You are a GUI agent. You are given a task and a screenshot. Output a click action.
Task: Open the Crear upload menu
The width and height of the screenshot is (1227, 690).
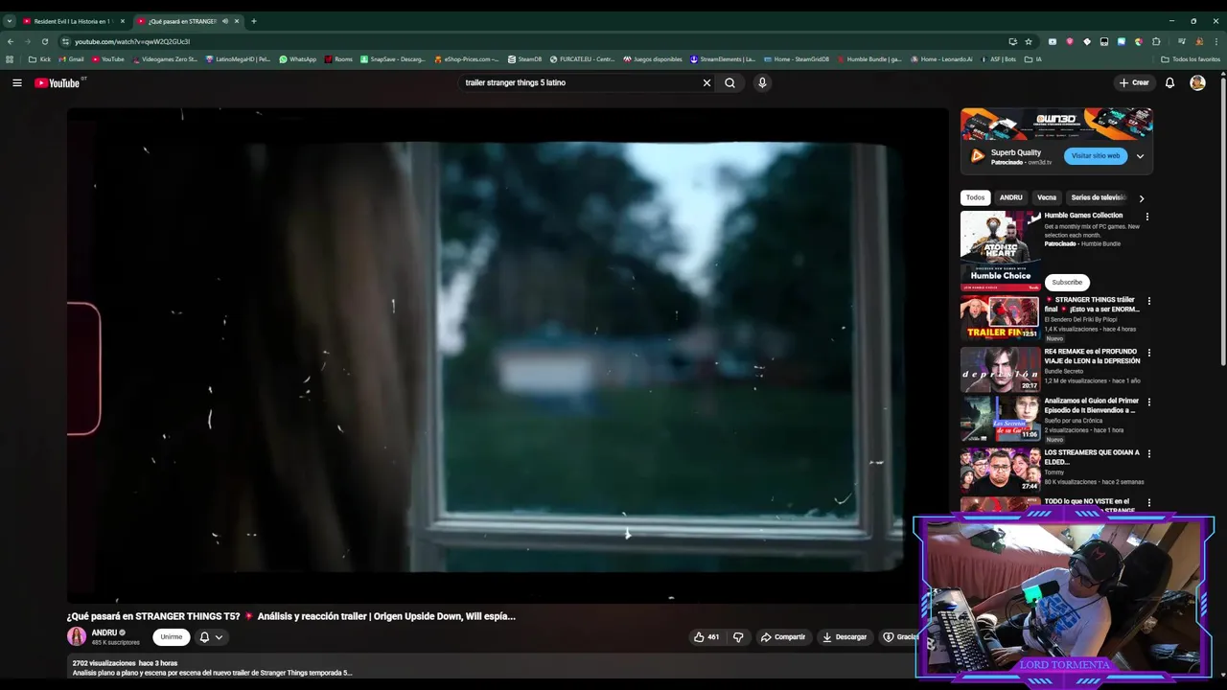click(1133, 82)
